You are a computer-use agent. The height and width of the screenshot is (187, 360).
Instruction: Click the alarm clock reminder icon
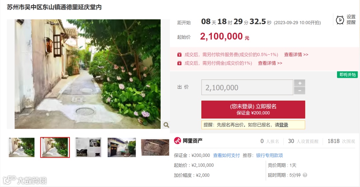(340, 20)
